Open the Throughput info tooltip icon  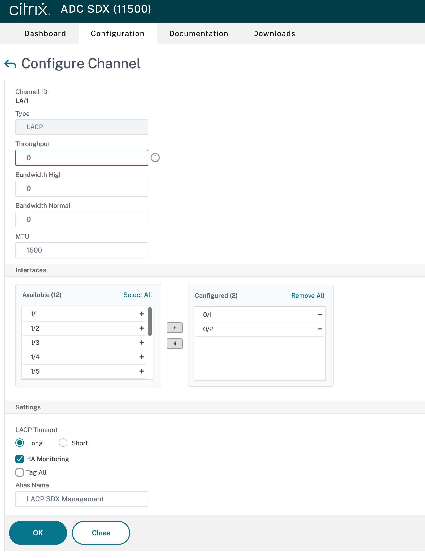point(155,158)
